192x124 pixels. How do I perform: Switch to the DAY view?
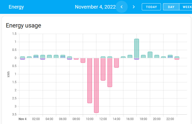171,7
